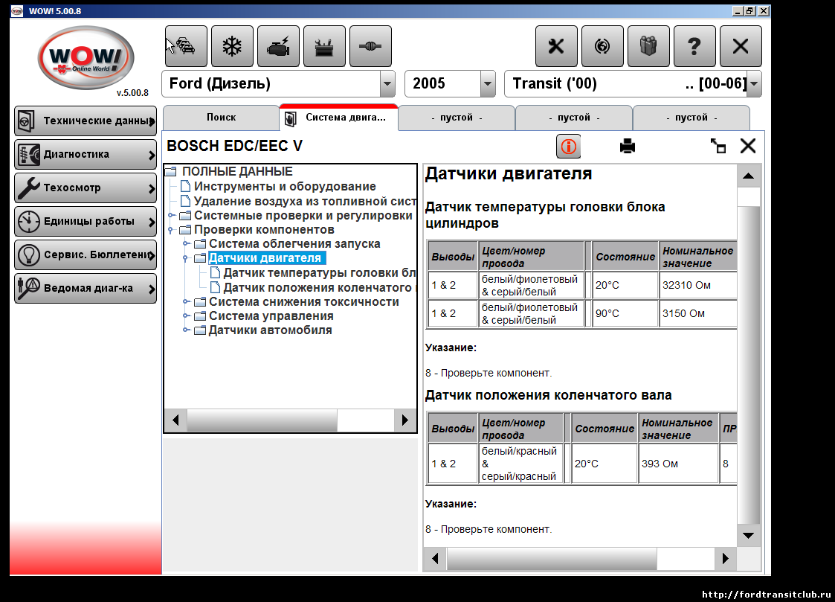
Task: Click left arrow of tree horizontal scrollbar
Action: pyautogui.click(x=175, y=420)
